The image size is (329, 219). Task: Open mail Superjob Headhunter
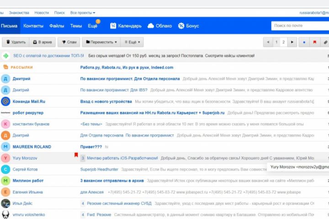(x=99, y=169)
